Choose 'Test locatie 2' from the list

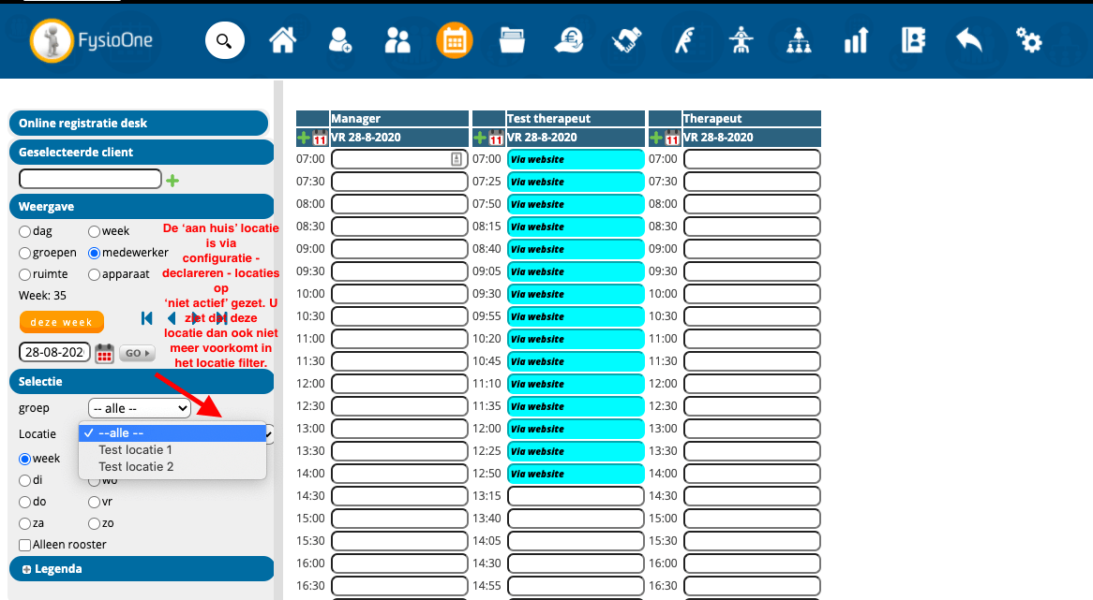coord(136,466)
